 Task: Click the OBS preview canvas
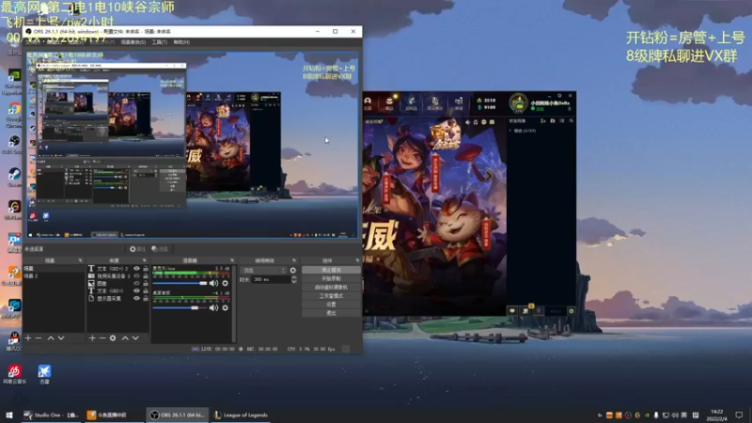pos(192,145)
